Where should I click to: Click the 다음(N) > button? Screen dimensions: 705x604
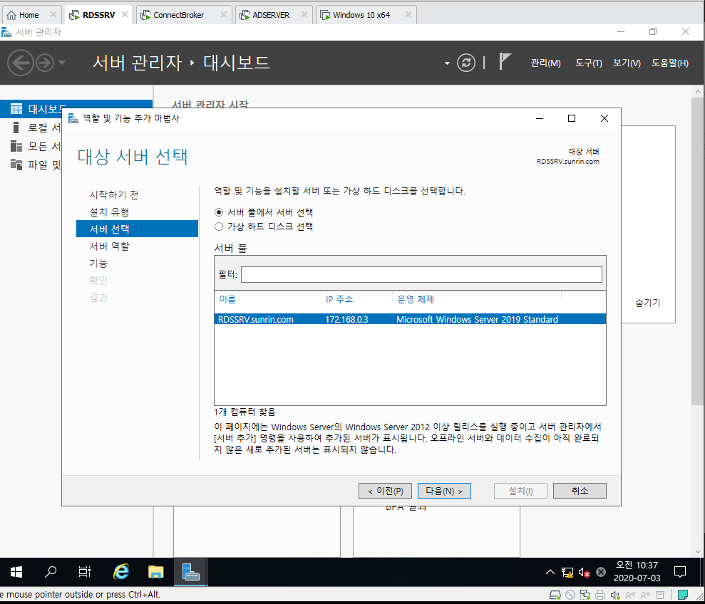444,491
